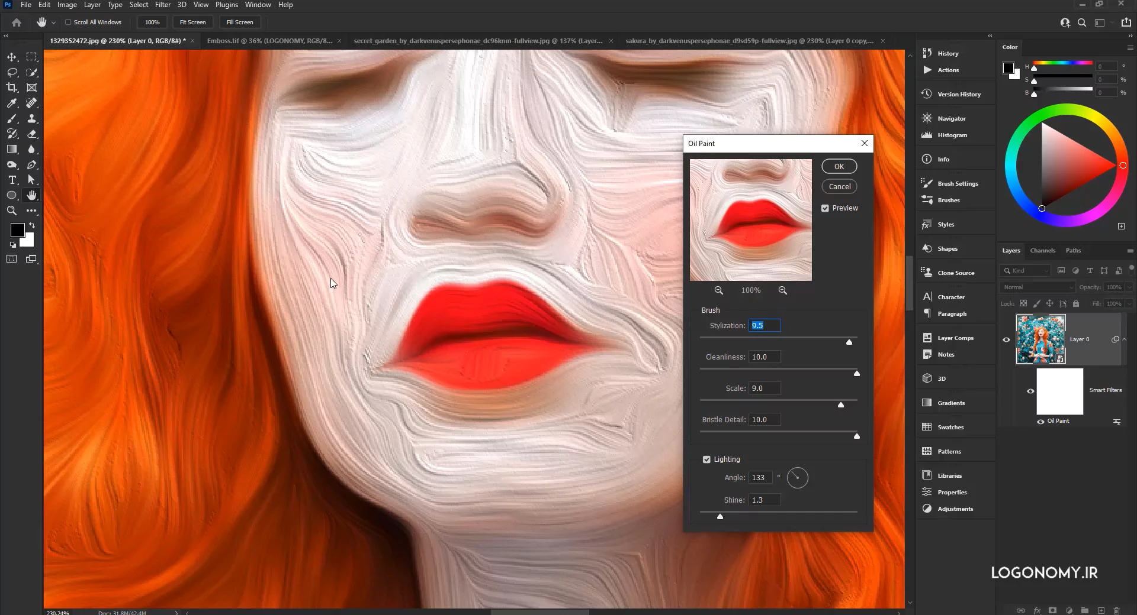This screenshot has height=615, width=1137.
Task: Open the Window menu
Action: [258, 5]
